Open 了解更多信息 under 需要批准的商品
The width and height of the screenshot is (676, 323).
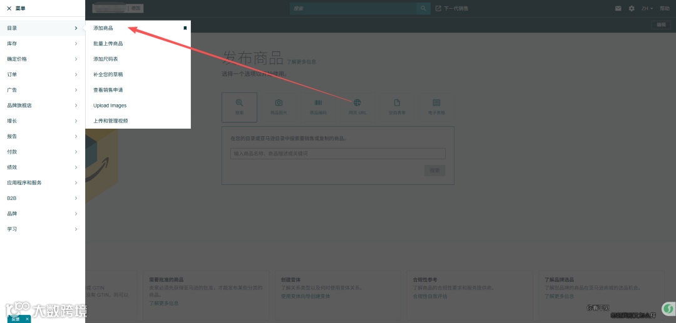tap(164, 303)
